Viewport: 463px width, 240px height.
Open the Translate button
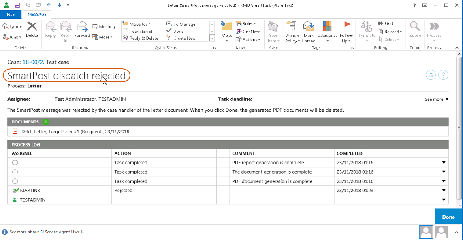click(367, 31)
